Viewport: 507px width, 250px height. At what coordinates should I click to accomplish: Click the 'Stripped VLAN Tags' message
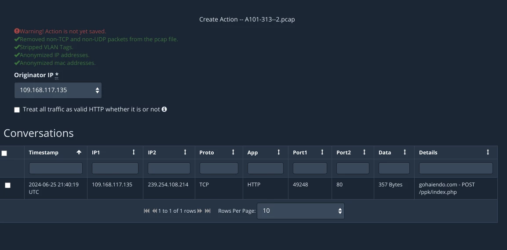[x=47, y=47]
